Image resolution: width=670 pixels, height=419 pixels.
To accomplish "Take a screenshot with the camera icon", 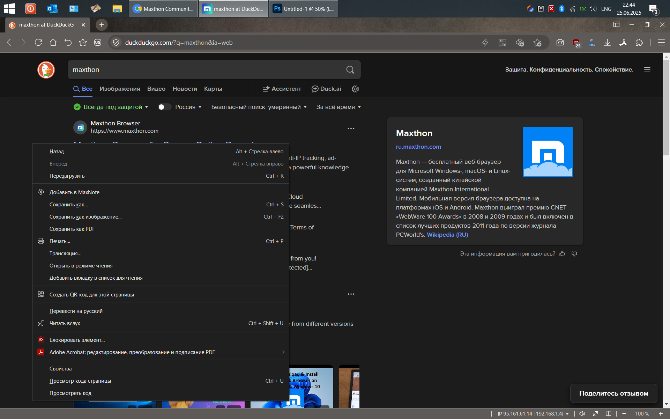I will coord(560,43).
